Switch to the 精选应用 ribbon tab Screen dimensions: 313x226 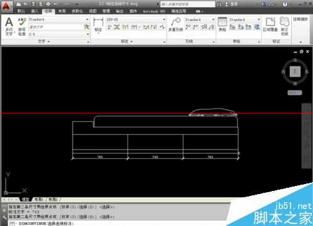pos(178,11)
